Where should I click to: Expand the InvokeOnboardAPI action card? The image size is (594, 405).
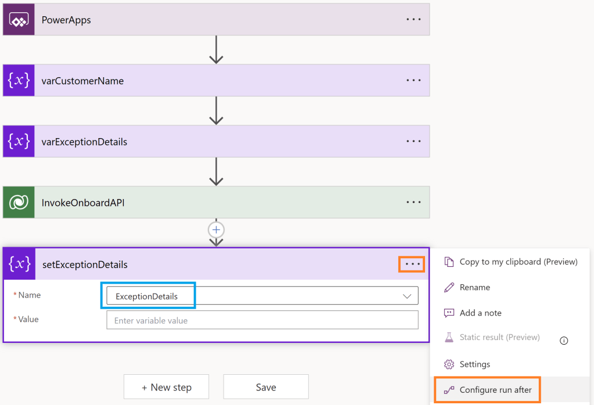tap(221, 202)
